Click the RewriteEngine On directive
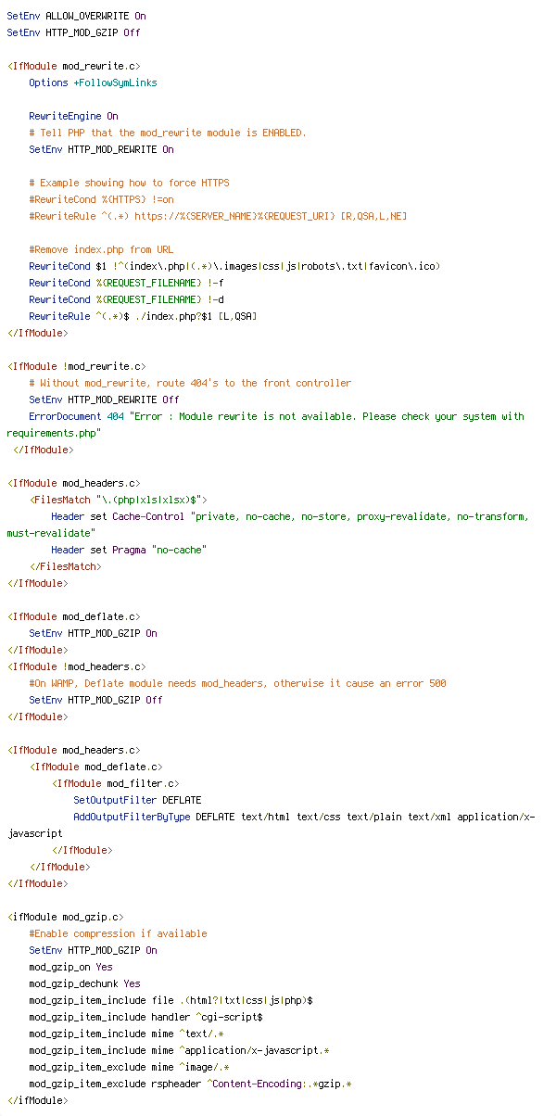Viewport: 556px width, 1116px height. pyautogui.click(x=73, y=116)
